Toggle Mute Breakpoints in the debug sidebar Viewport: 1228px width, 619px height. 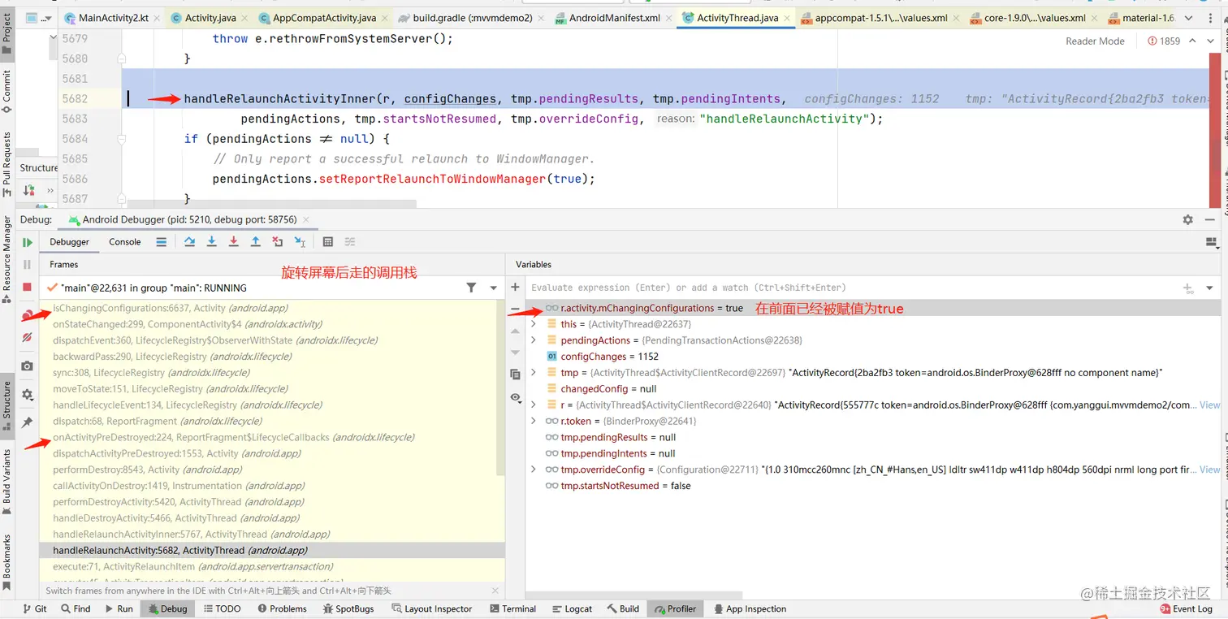[x=27, y=337]
